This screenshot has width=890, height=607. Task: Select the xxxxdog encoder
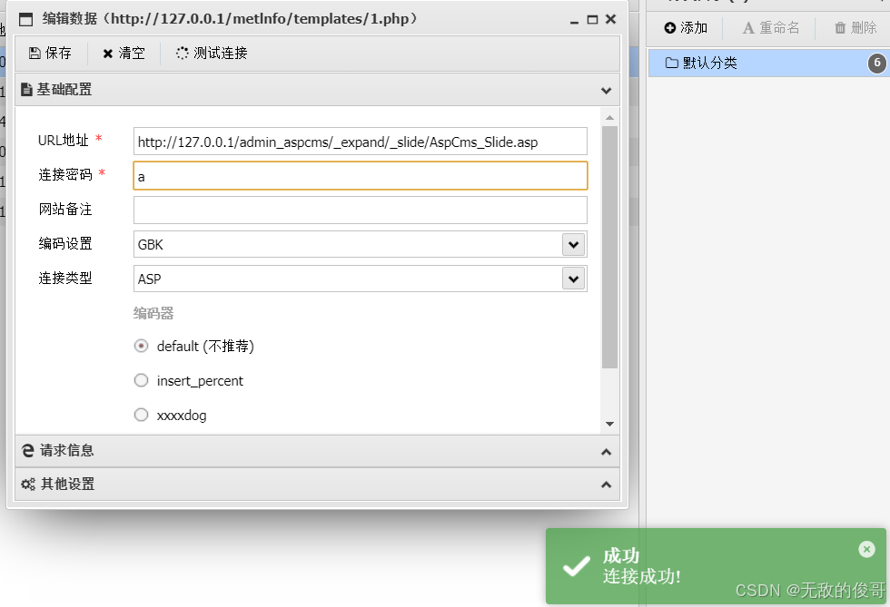(142, 415)
